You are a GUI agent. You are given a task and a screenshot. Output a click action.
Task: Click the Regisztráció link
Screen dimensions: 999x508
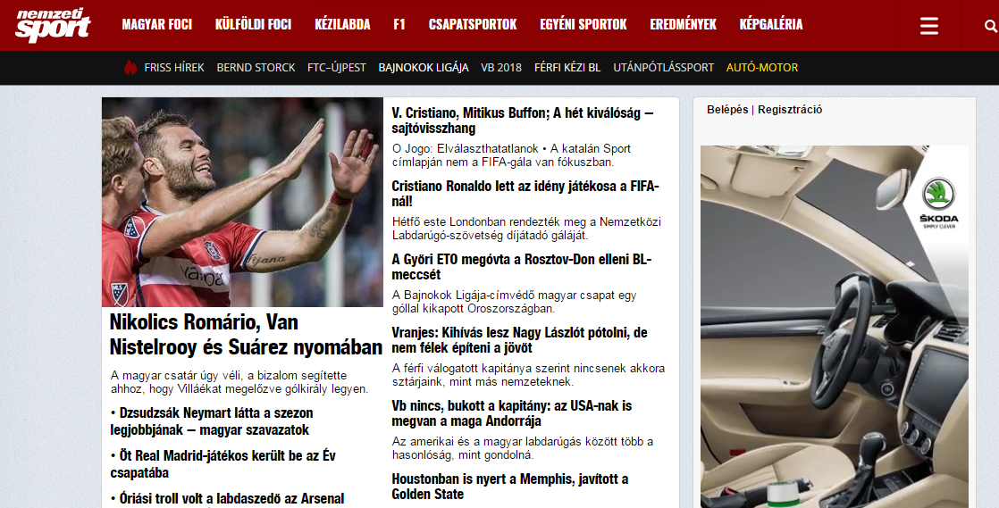[790, 110]
